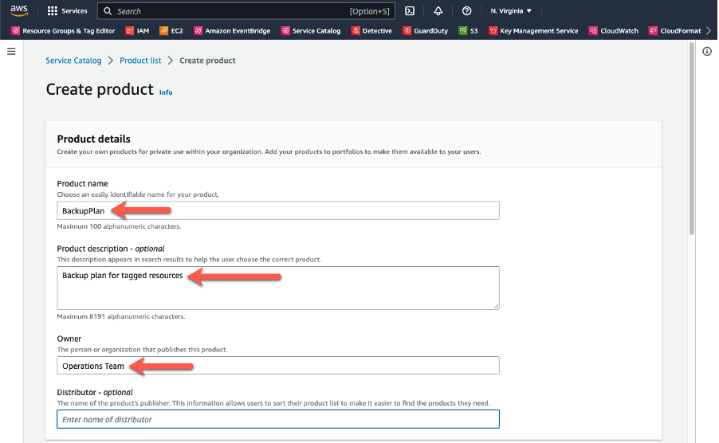
Task: Open the info panel circle icon
Action: point(707,51)
